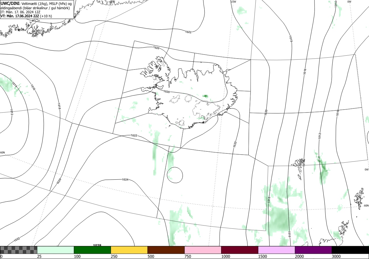Click the legend scale value 1000
The height and width of the screenshot is (259, 369).
[226, 256]
